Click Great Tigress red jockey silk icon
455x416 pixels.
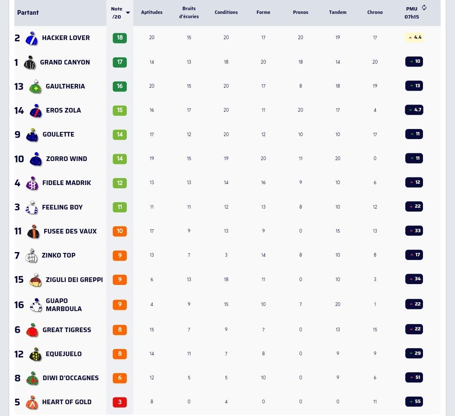tap(32, 330)
